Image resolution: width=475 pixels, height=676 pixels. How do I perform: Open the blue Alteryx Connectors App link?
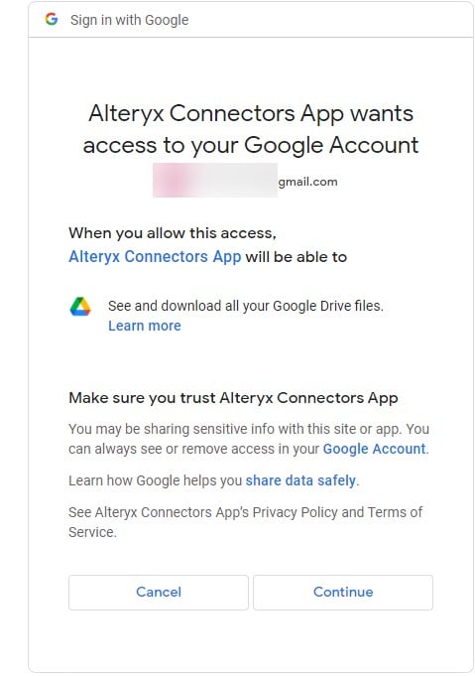coord(155,256)
